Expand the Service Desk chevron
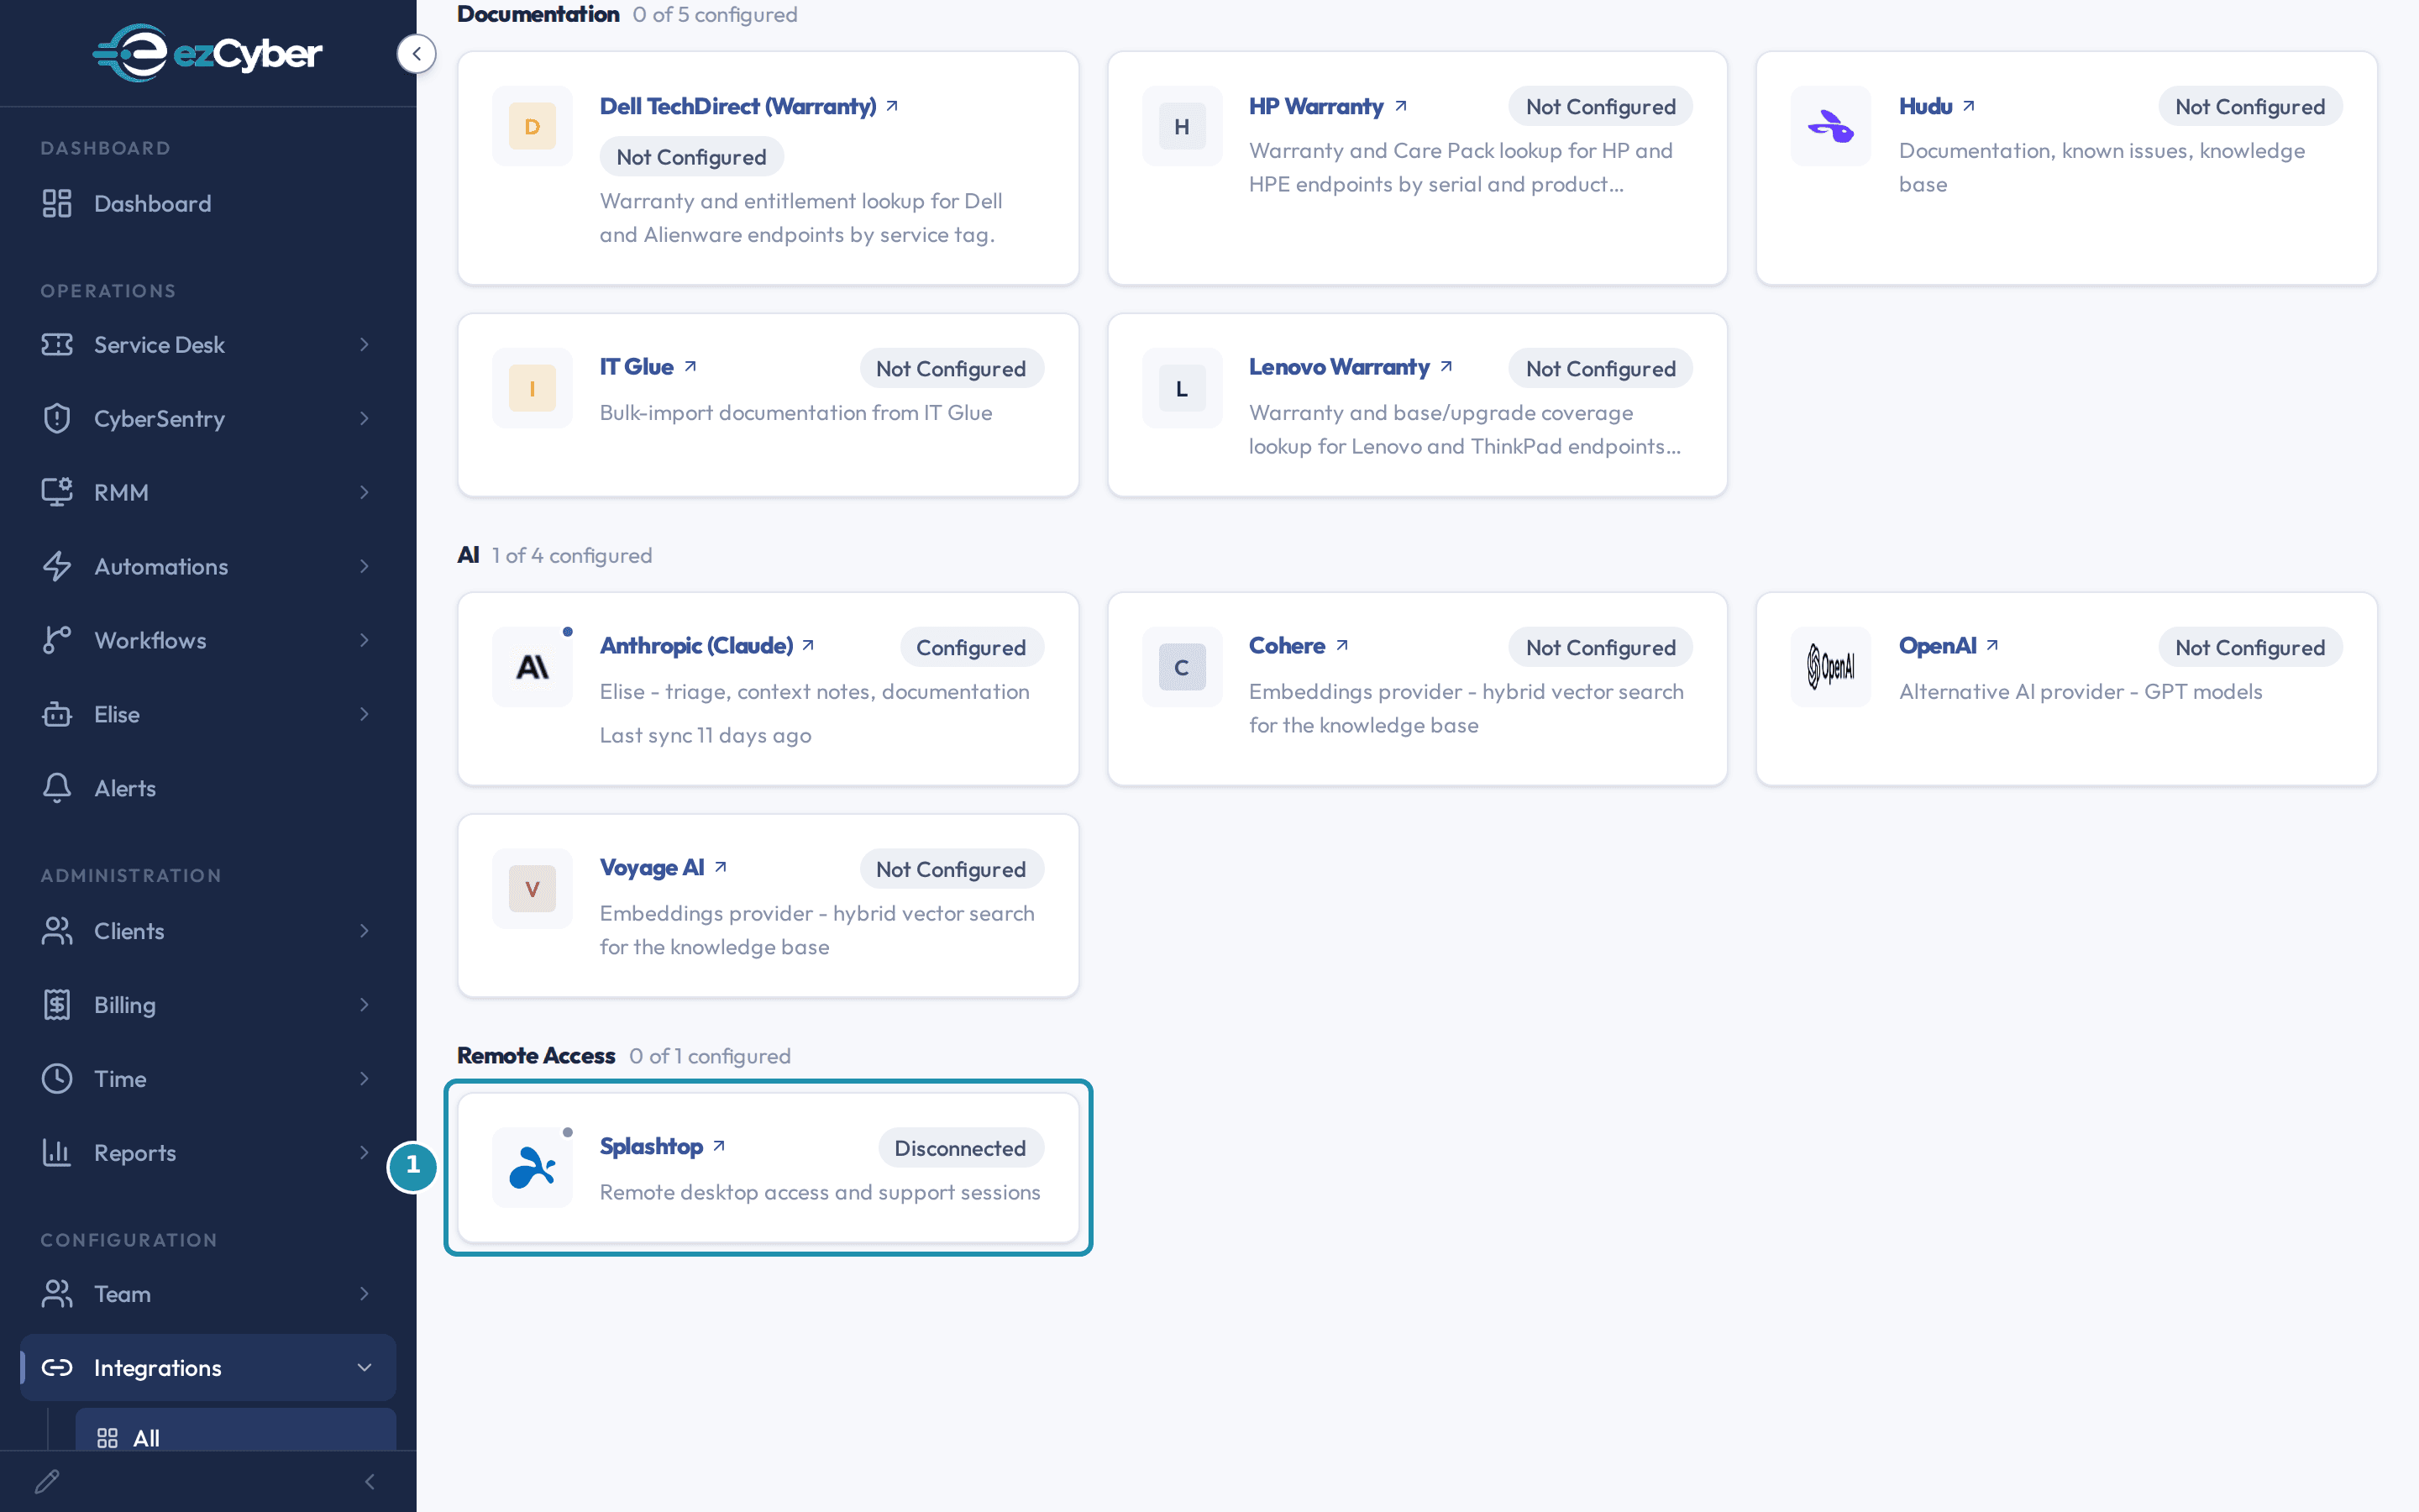 [365, 344]
